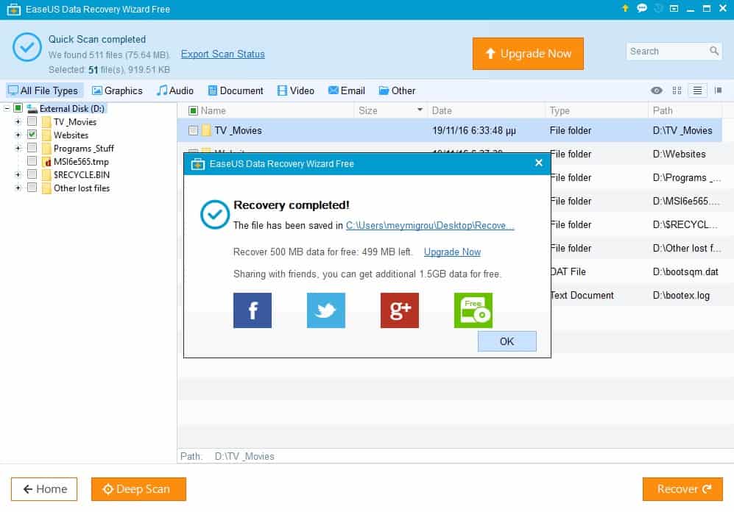Click the TV_Movies folder icon in file list
Image resolution: width=734 pixels, height=512 pixels.
tap(206, 130)
